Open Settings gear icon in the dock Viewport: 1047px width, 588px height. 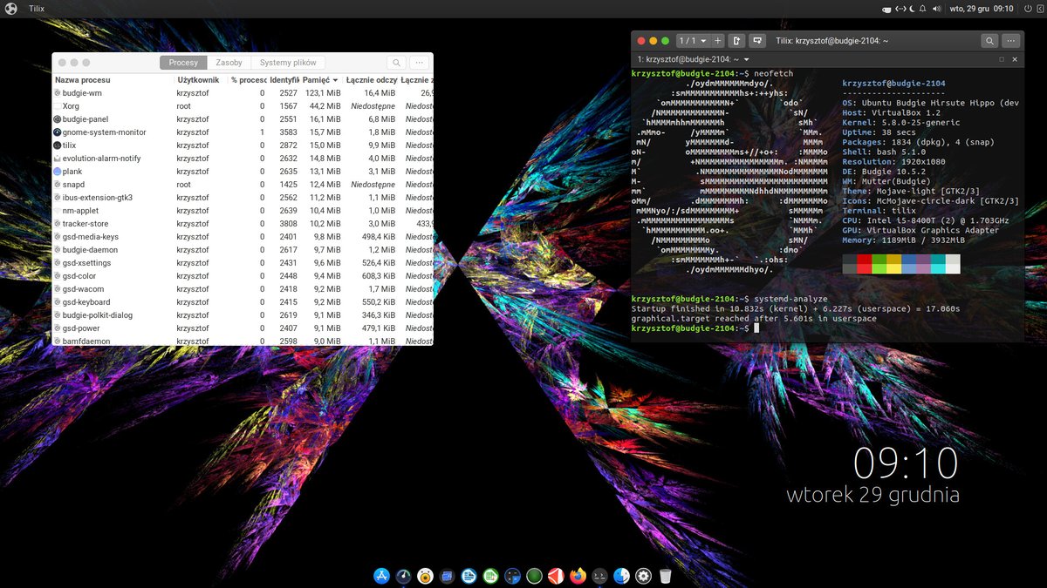(644, 576)
